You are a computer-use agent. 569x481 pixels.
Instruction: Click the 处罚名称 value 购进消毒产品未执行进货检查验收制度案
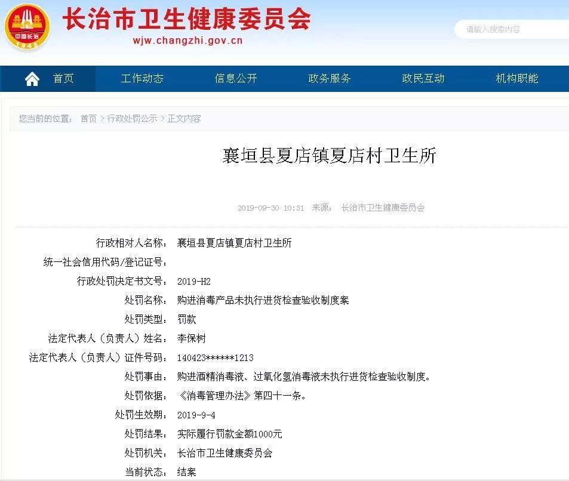pyautogui.click(x=263, y=300)
